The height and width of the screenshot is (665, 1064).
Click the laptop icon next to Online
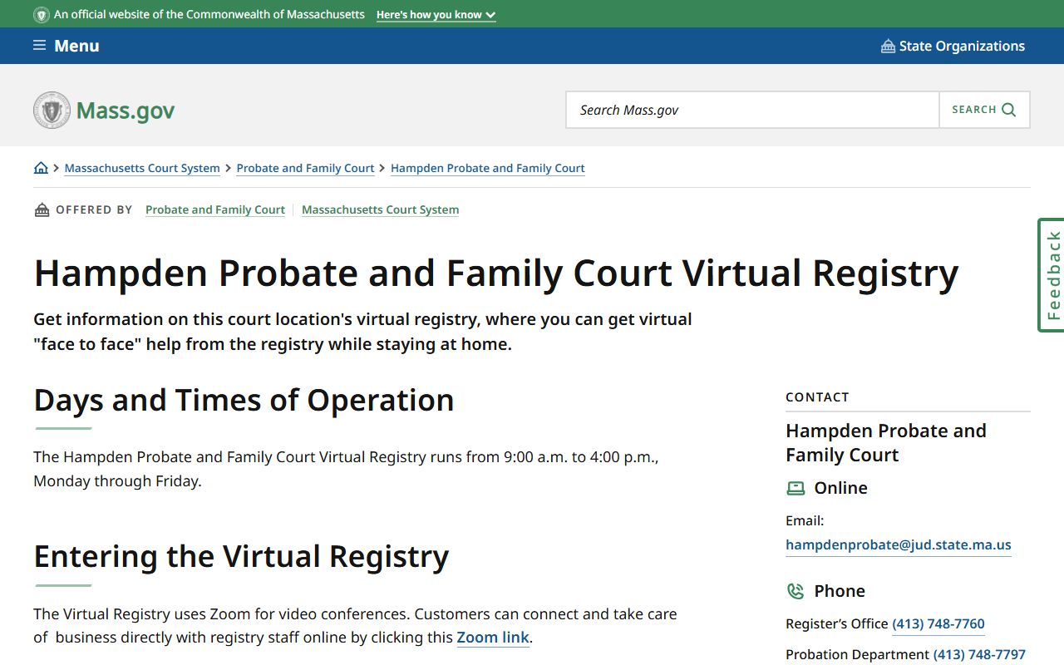point(796,489)
